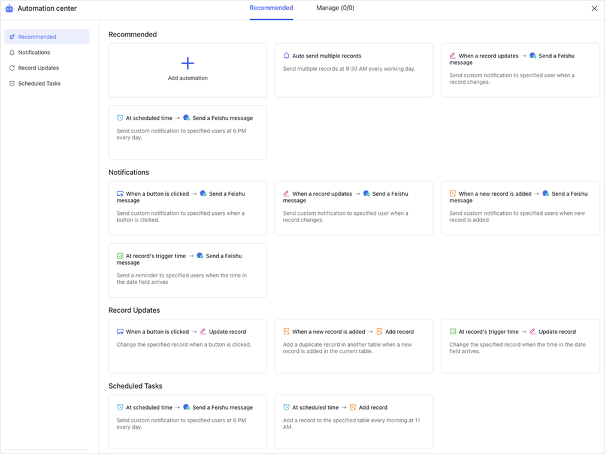
Task: Close the Automation center dialog
Action: coord(594,9)
